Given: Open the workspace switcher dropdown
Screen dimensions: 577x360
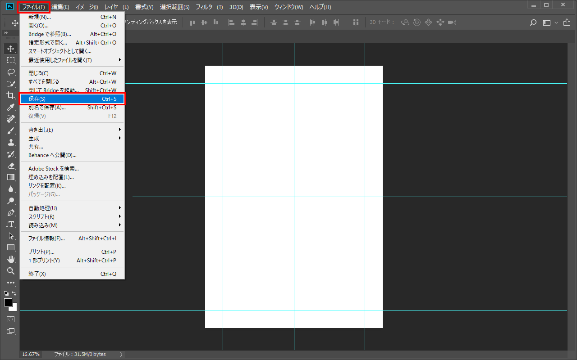Looking at the screenshot, I should pos(550,22).
